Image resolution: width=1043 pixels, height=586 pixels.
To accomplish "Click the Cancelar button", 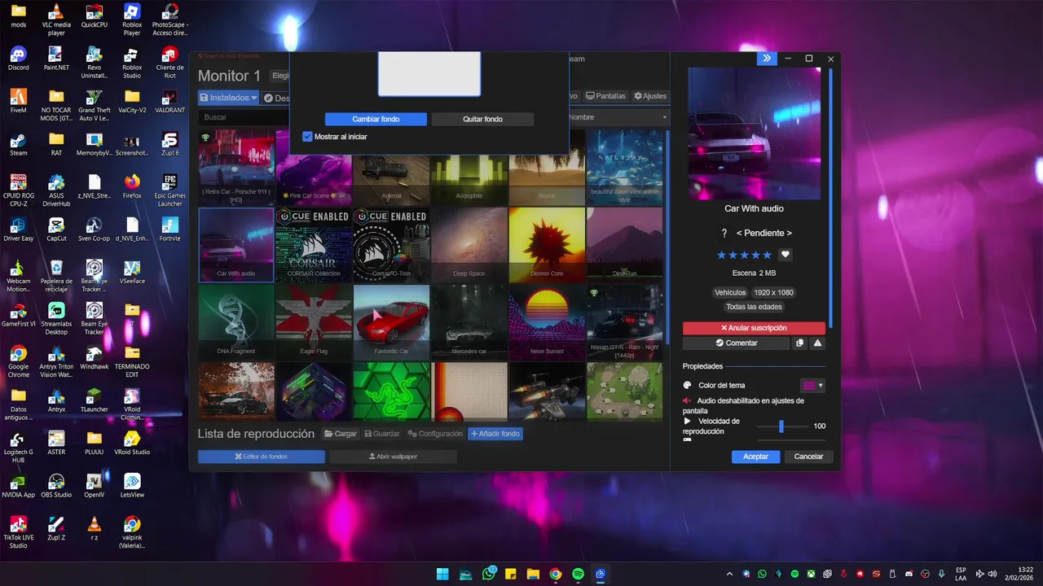I will click(808, 457).
